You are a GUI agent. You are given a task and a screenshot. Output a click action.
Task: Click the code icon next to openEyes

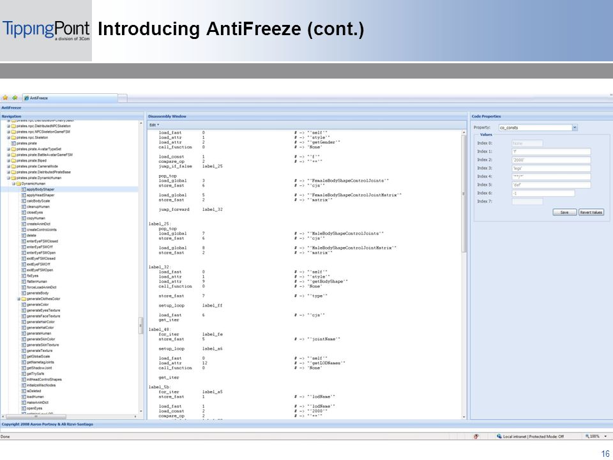point(24,408)
